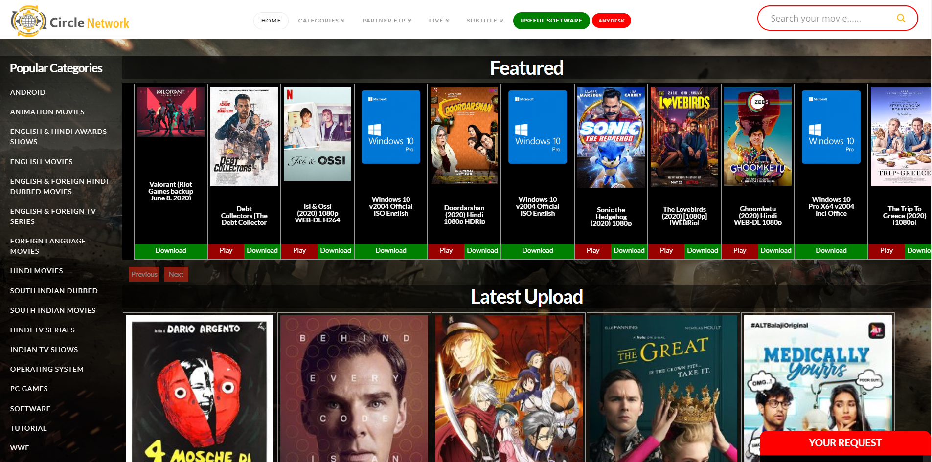Screen dimensions: 932x462
Task: Open the Subtitle dropdown menu
Action: pos(484,21)
